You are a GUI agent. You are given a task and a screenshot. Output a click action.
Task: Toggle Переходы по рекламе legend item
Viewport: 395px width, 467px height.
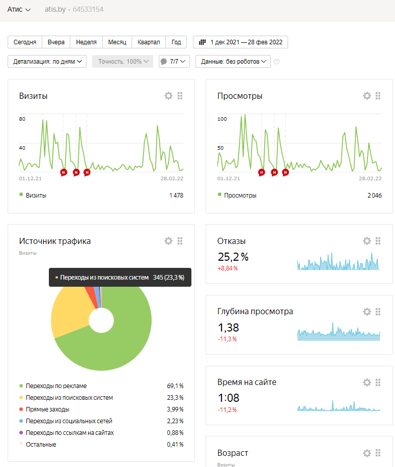(x=53, y=386)
